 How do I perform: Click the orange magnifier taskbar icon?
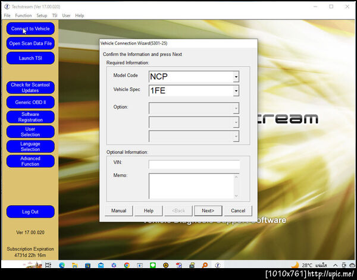(205, 265)
